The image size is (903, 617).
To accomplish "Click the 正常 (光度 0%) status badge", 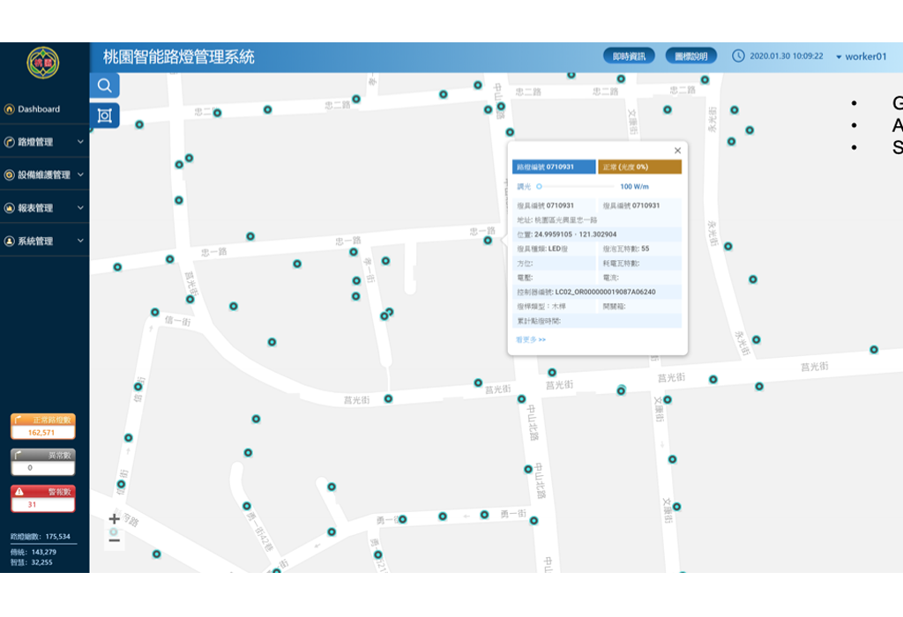I will (x=640, y=167).
